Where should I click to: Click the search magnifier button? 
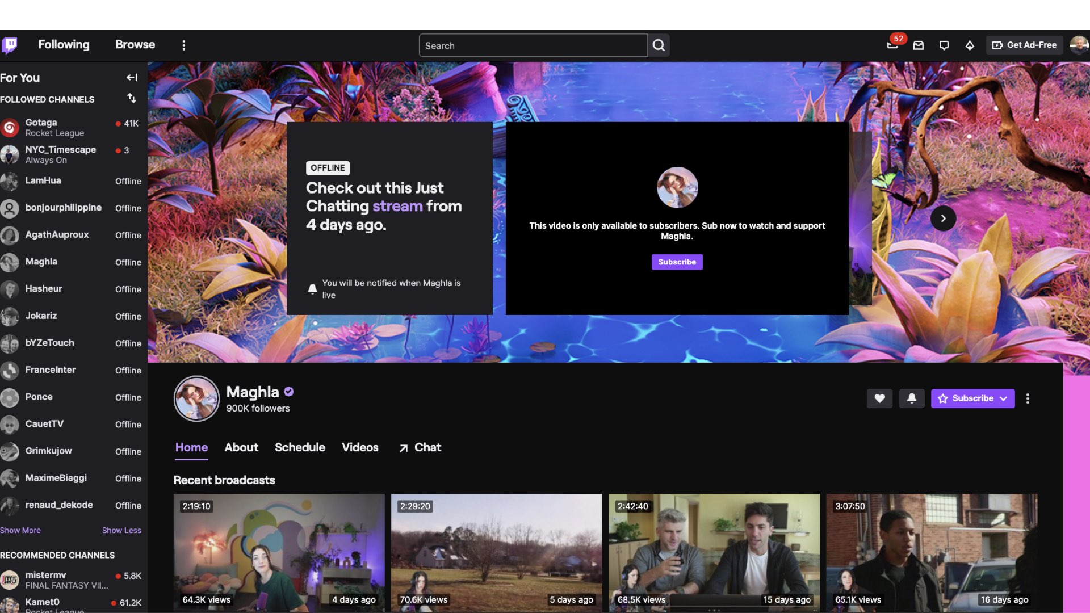[659, 45]
